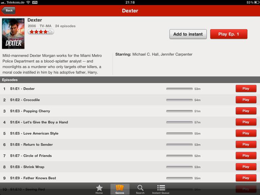Open the Genres tab
This screenshot has height=195, width=260.
pos(120,189)
